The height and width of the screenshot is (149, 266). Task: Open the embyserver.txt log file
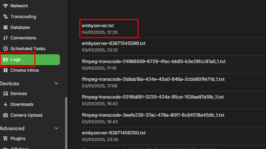coord(98,26)
